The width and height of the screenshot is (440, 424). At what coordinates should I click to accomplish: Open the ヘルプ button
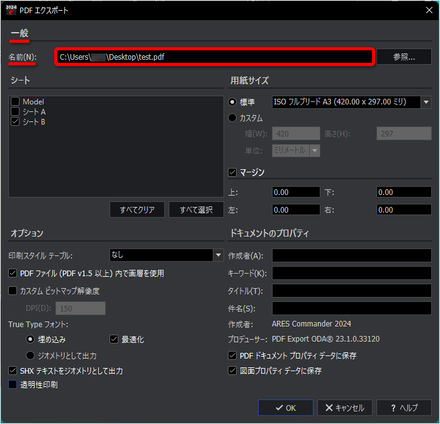[x=403, y=408]
